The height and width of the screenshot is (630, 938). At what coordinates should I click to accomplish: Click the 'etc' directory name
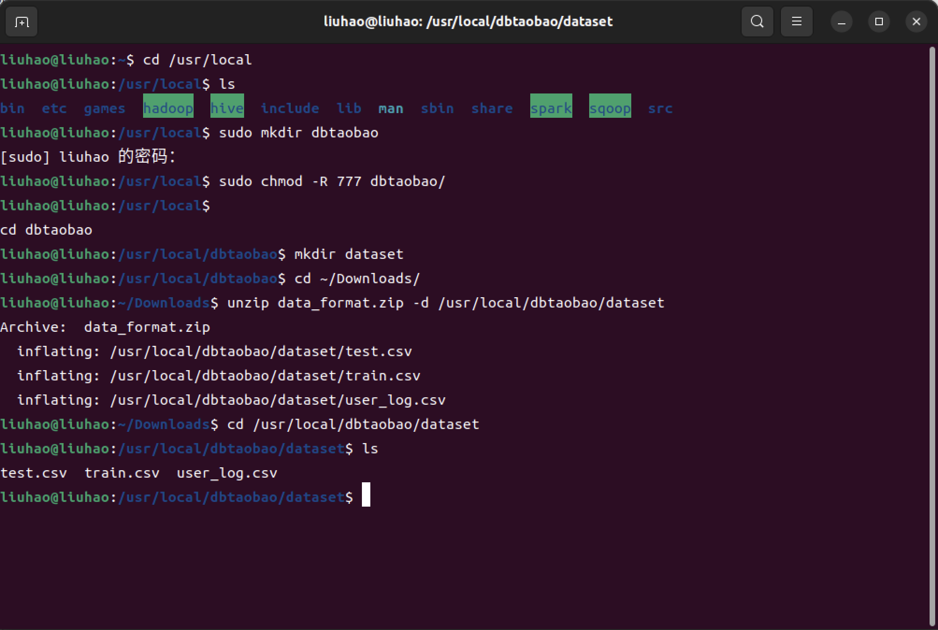click(x=54, y=108)
